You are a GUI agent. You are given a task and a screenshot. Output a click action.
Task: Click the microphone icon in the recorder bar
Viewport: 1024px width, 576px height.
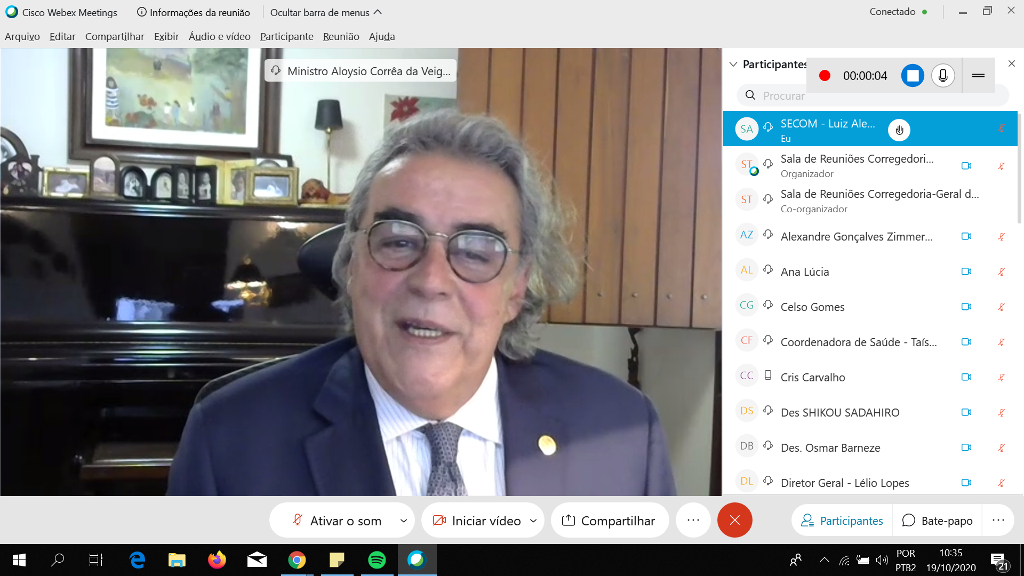[x=943, y=76]
